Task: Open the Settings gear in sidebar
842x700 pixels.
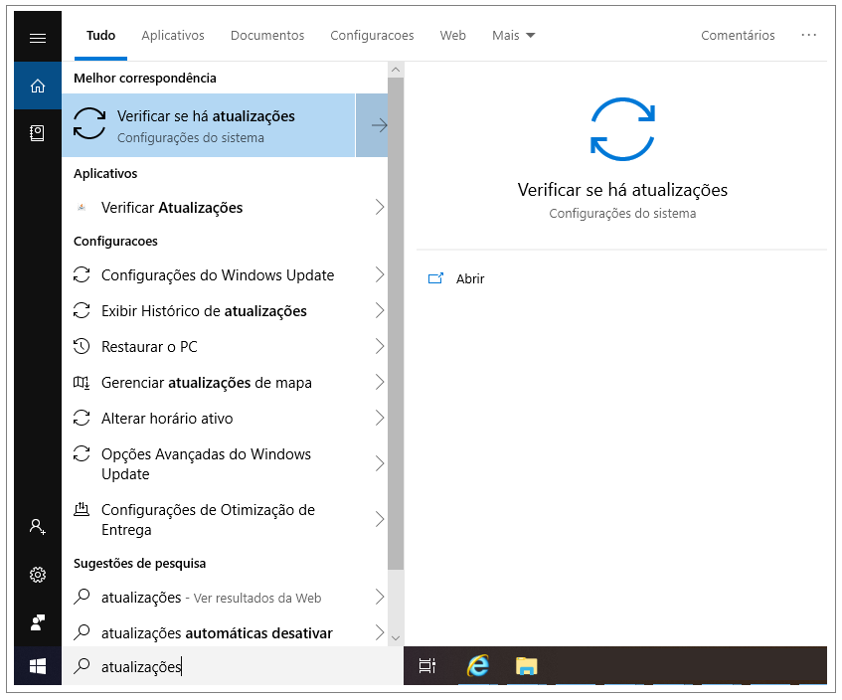Action: pyautogui.click(x=38, y=575)
